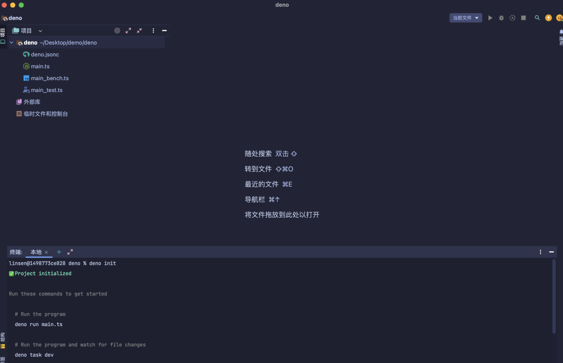
Task: Click the 'deno run main.ts' terminal line
Action: [x=39, y=325]
